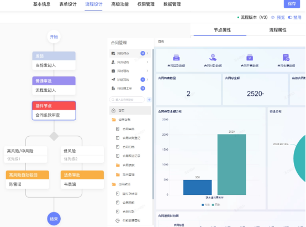Click the paper-plane icon in sidebar
This screenshot has width=306, height=227.
(x=113, y=80)
